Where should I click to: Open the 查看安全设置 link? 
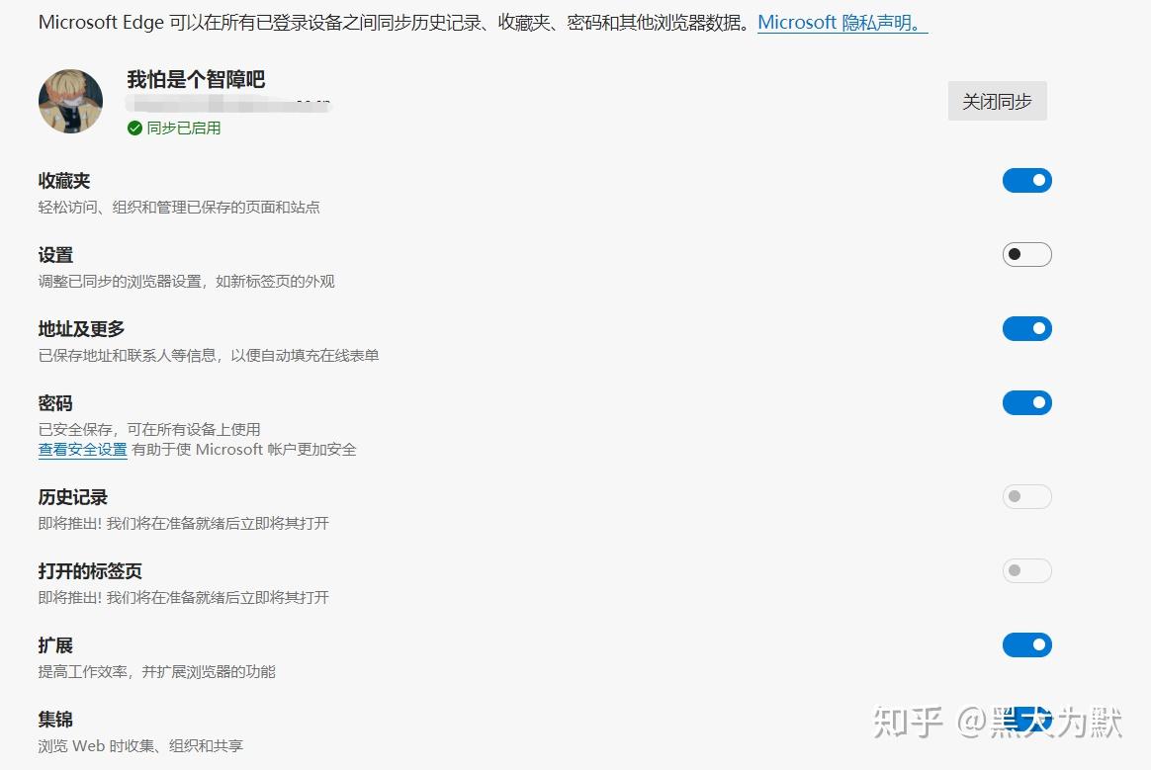(82, 449)
